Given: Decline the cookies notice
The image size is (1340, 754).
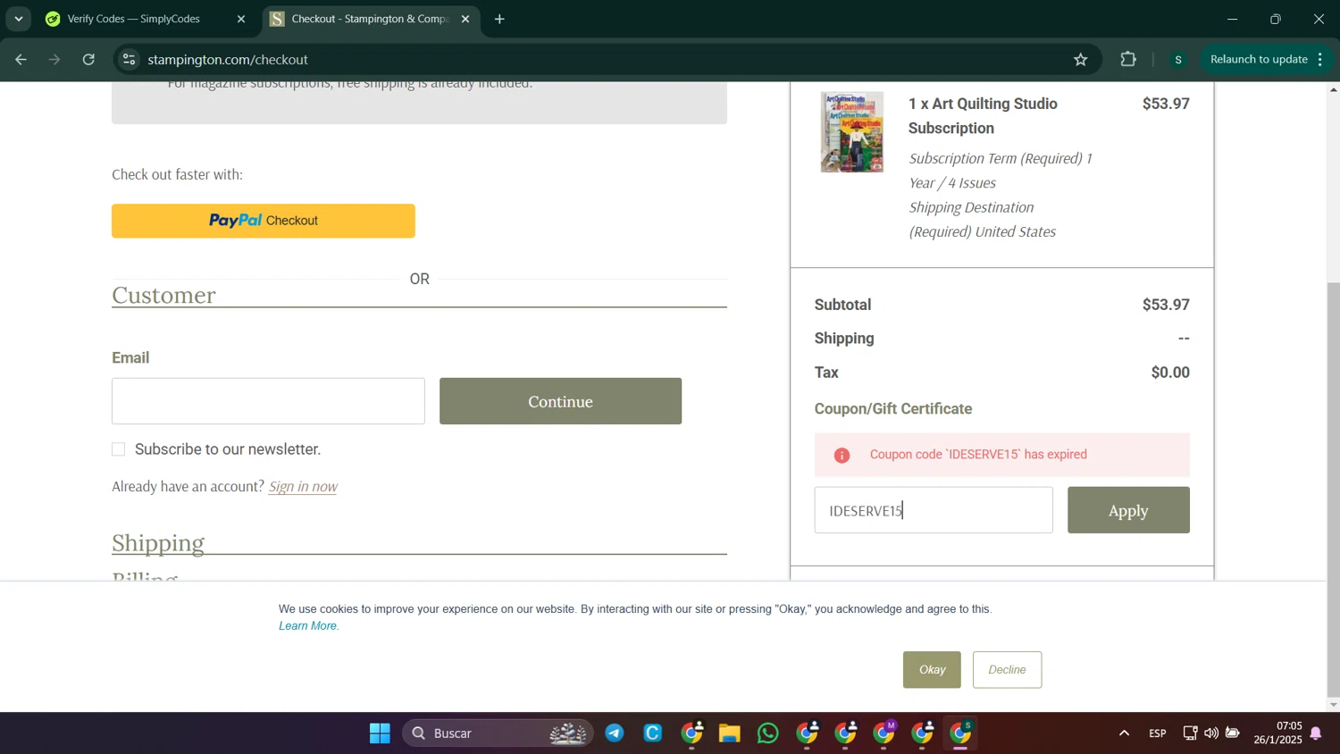Looking at the screenshot, I should coord(1007,670).
